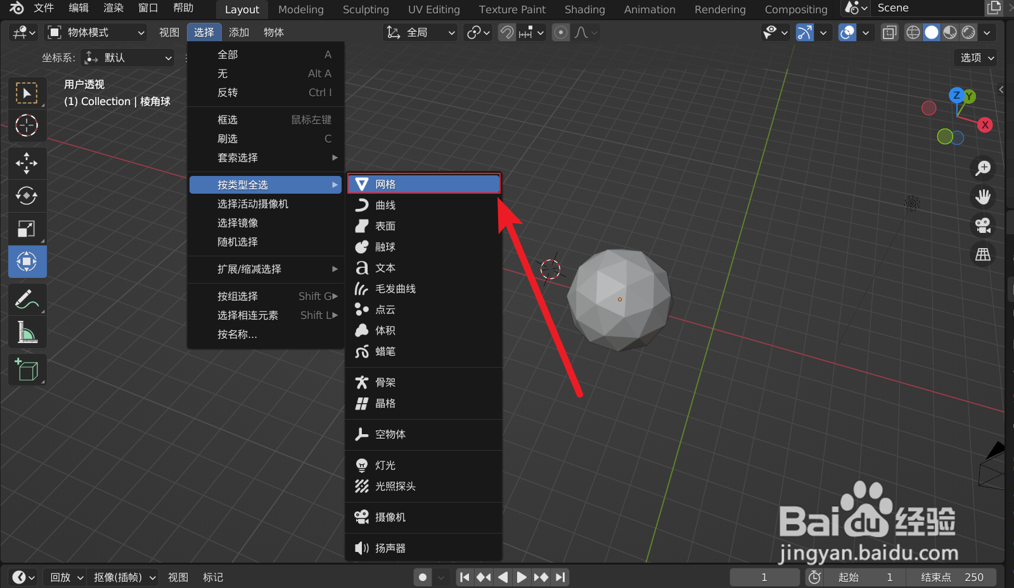The height and width of the screenshot is (588, 1014).
Task: Click the viewport zoom magnifier icon
Action: click(983, 168)
